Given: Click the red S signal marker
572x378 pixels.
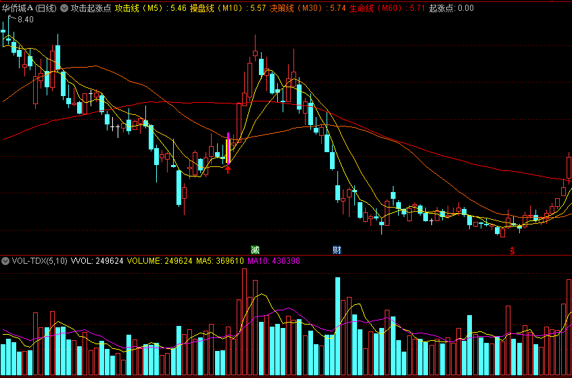Looking at the screenshot, I should point(513,251).
